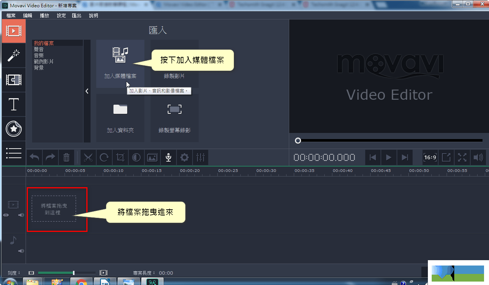Detach the preview window
Image resolution: width=489 pixels, height=285 pixels.
446,157
